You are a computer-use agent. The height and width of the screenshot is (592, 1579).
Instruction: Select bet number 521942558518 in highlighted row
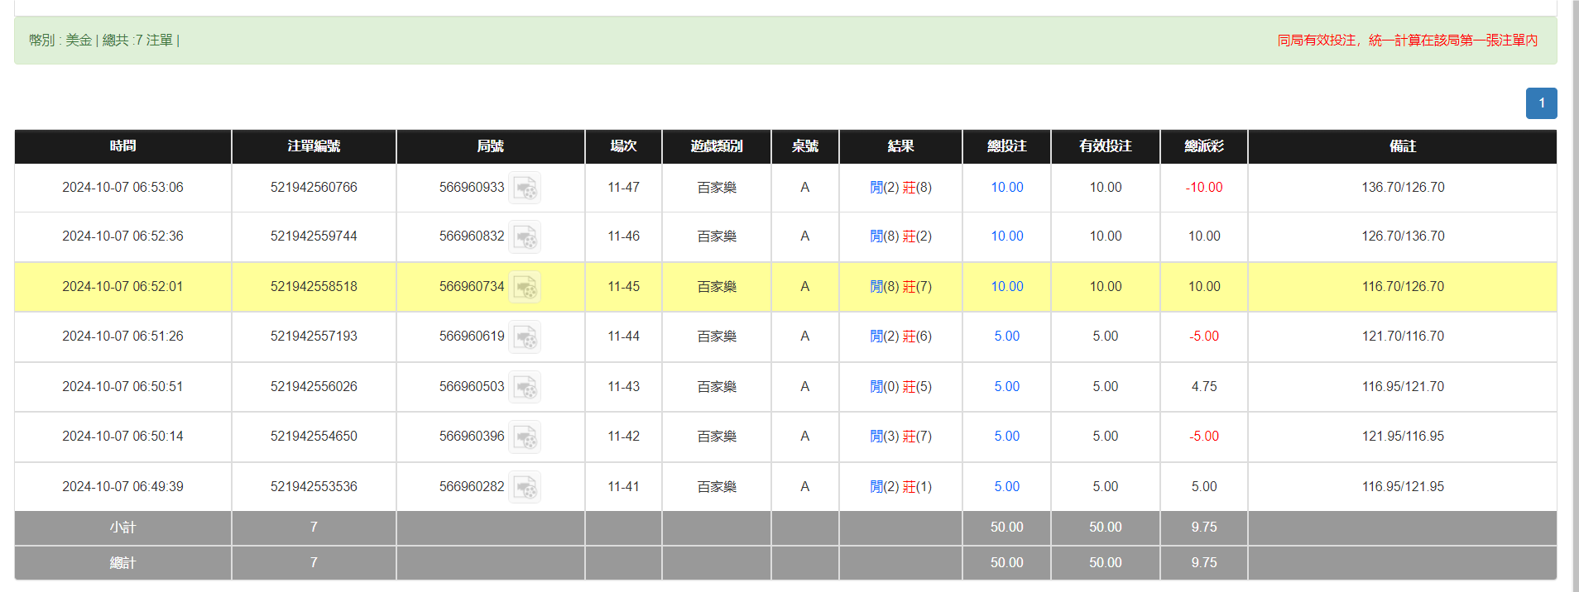pyautogui.click(x=314, y=287)
